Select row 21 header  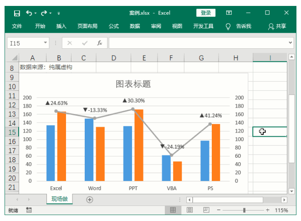(x=12, y=187)
